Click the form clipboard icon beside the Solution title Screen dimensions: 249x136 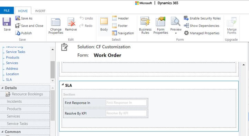coord(64,47)
